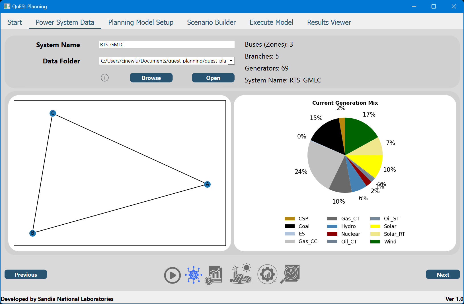
Task: Click the Open button
Action: tap(213, 78)
